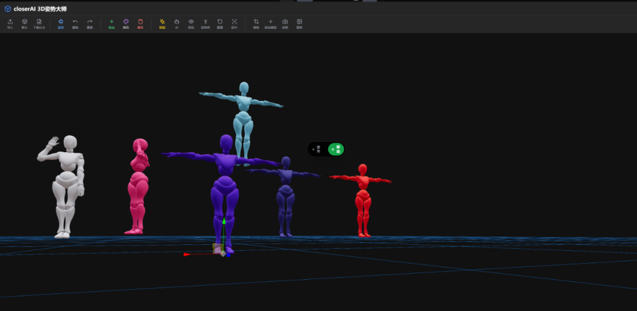Click the Reset (重置) button
The image size is (637, 311).
click(x=220, y=23)
